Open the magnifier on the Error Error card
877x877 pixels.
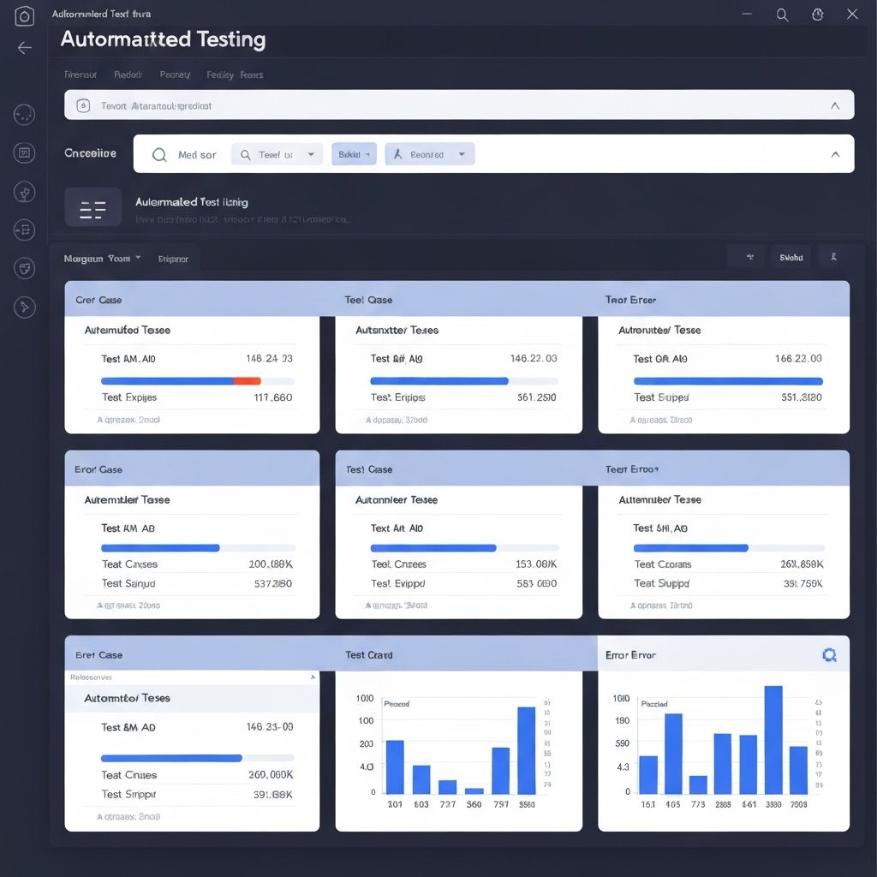(x=829, y=654)
